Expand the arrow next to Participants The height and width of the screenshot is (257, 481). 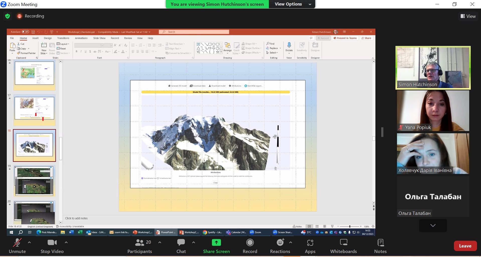click(x=160, y=242)
